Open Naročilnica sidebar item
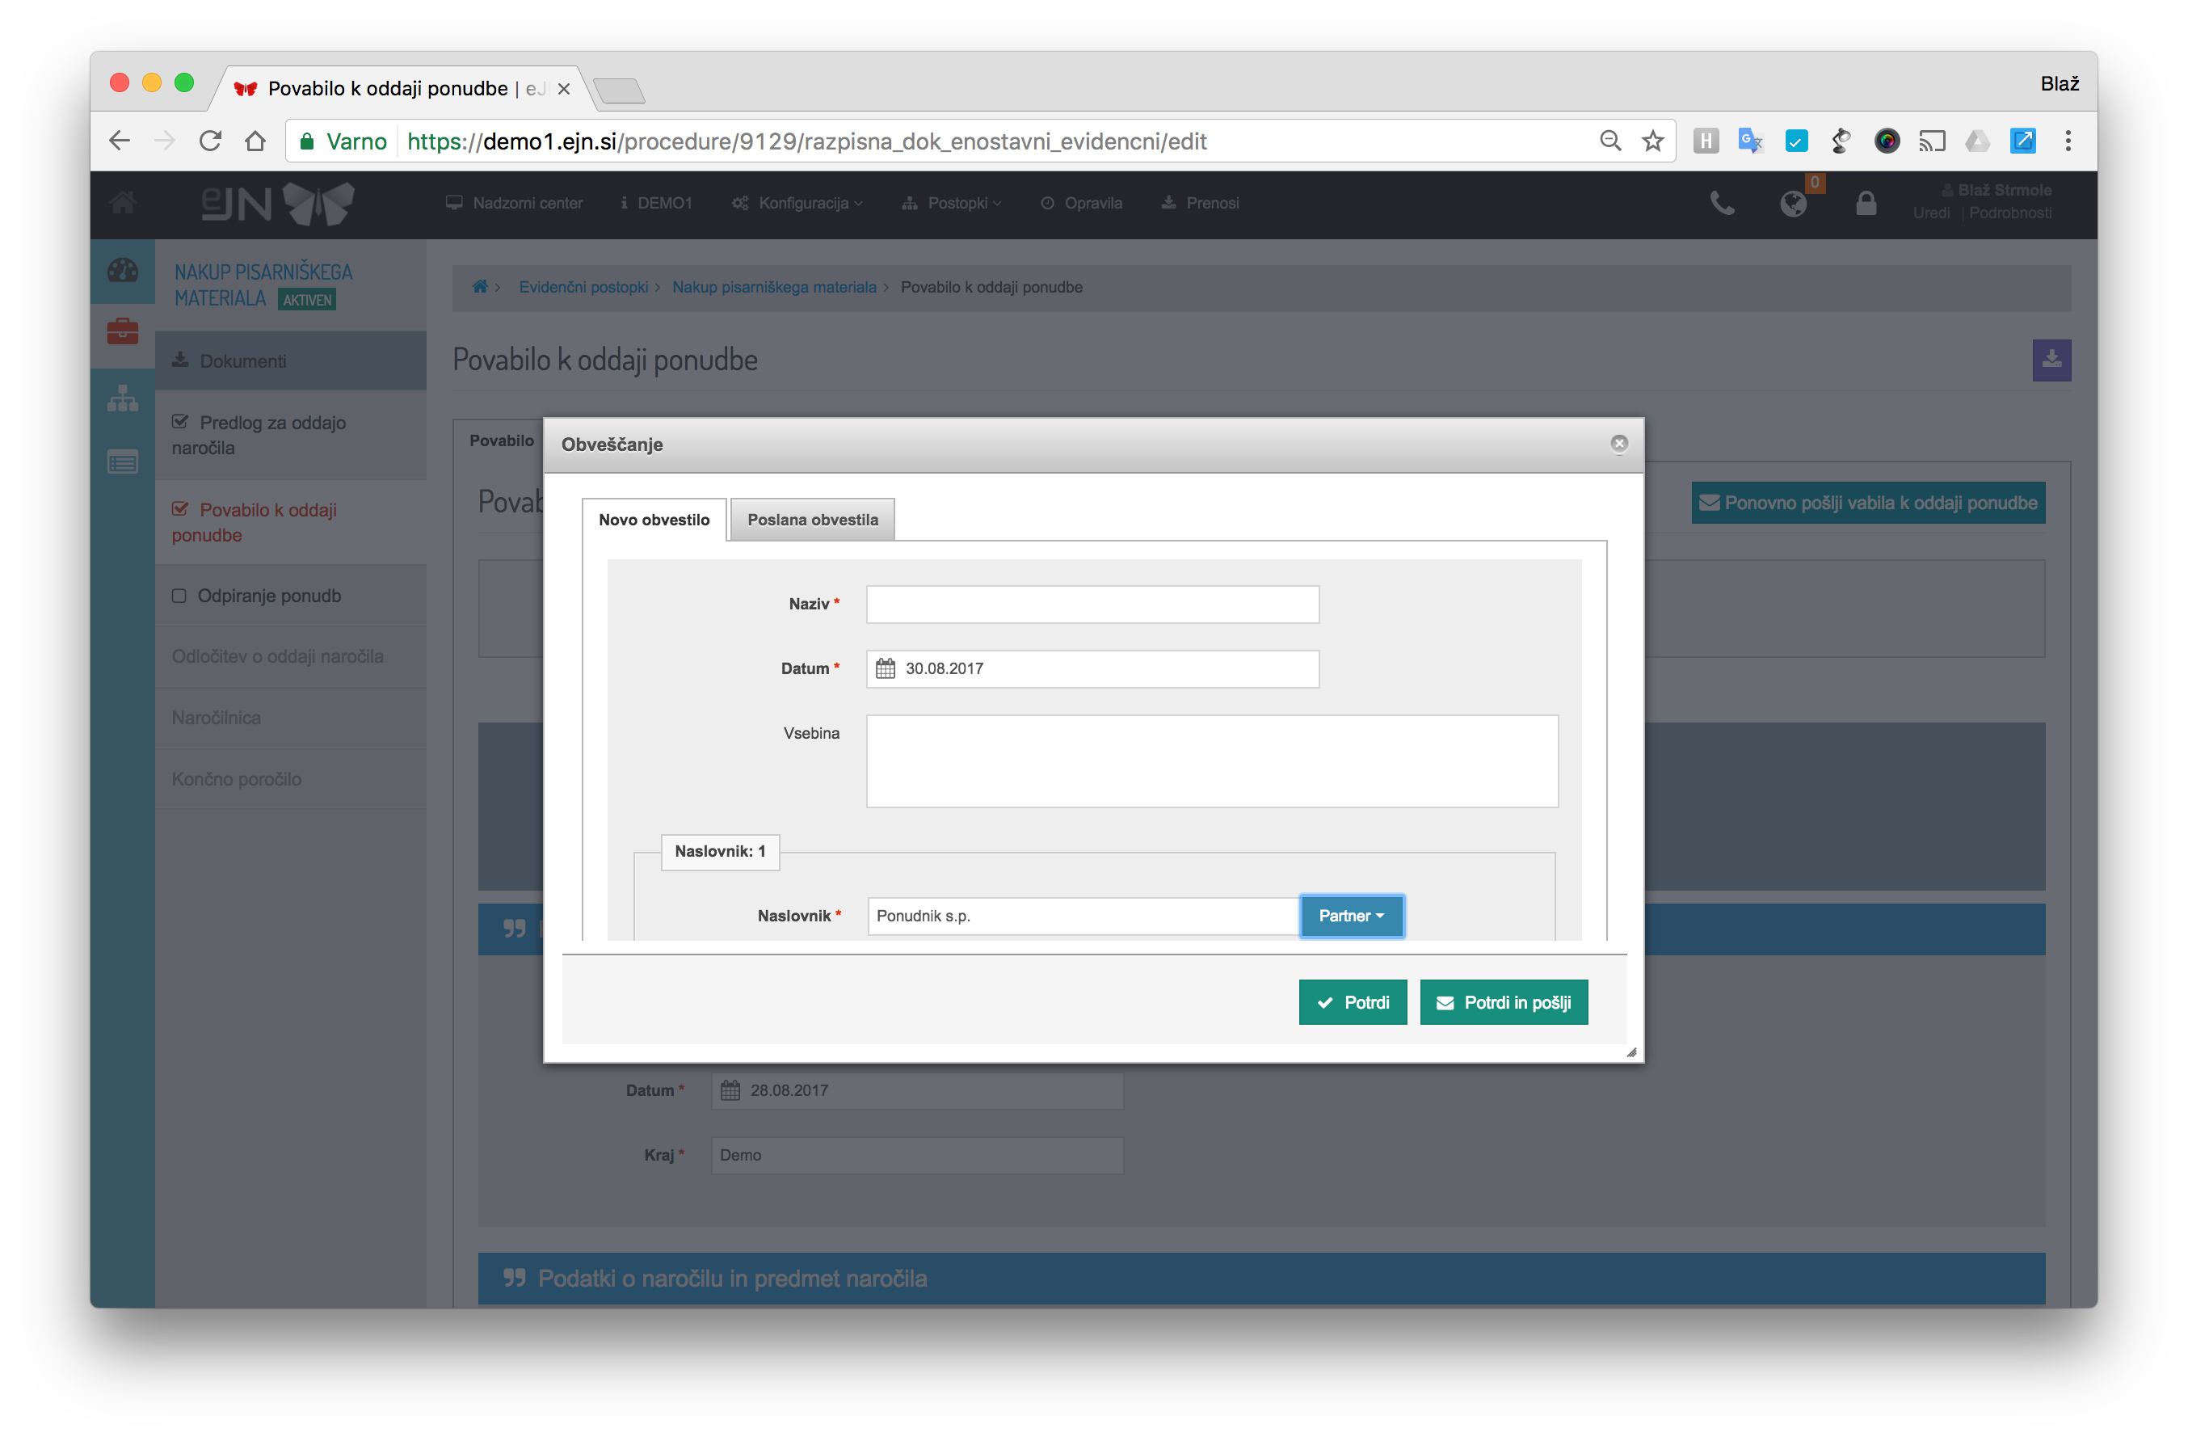The height and width of the screenshot is (1437, 2188). [x=291, y=718]
